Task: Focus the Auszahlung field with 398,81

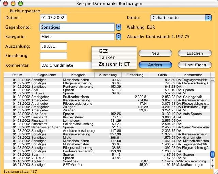Action: pyautogui.click(x=53, y=46)
